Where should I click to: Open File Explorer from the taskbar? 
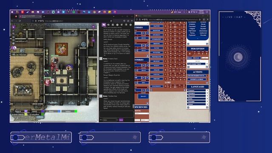(33, 12)
